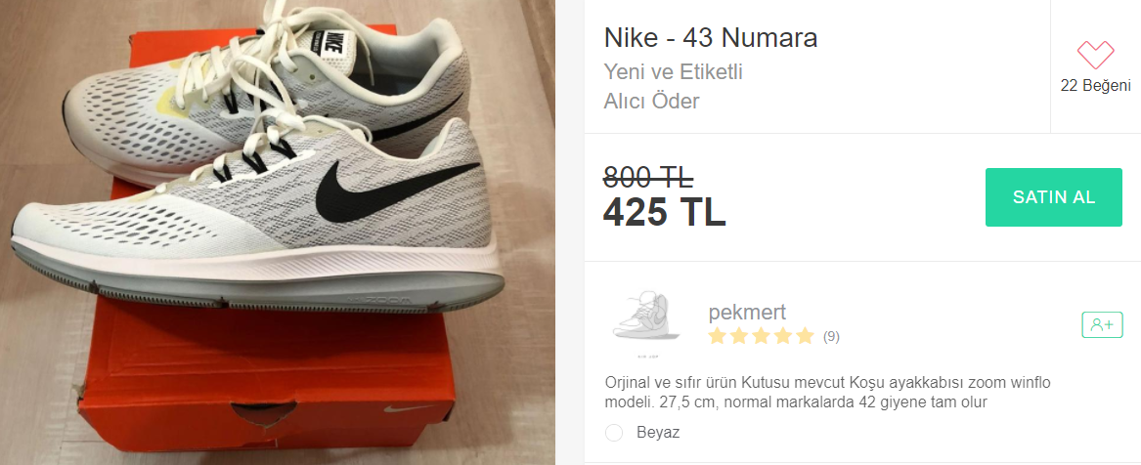
Task: Click the Yeni ve Etiketli condition text
Action: pos(673,72)
